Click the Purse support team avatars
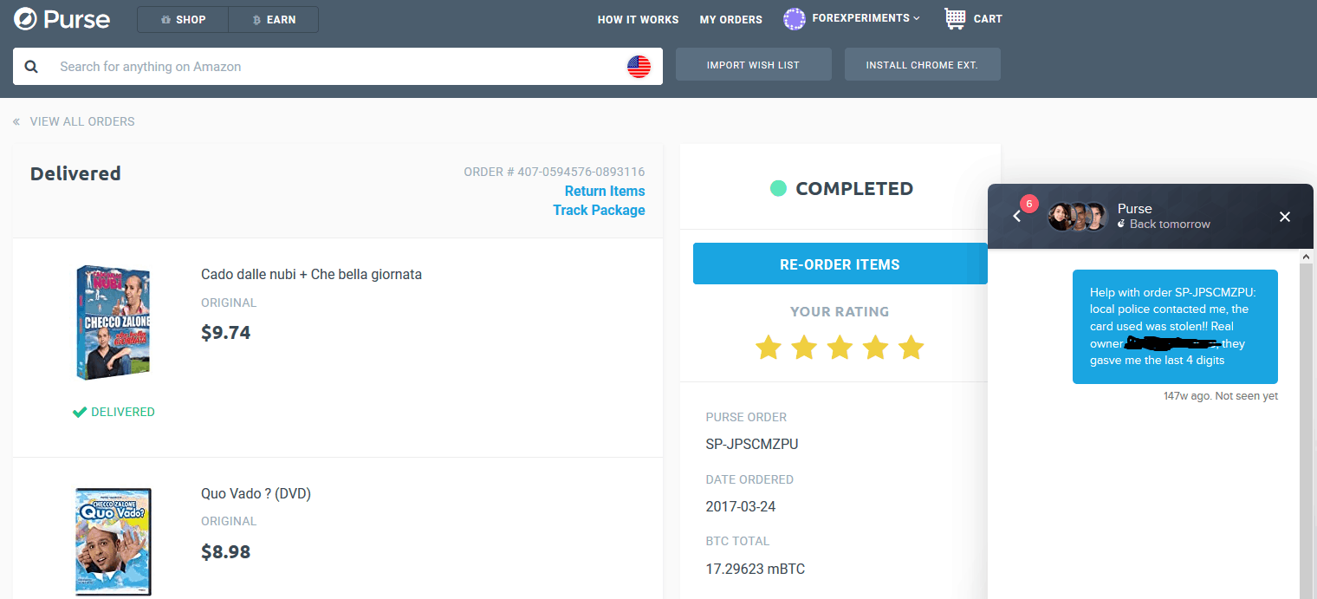 point(1078,217)
